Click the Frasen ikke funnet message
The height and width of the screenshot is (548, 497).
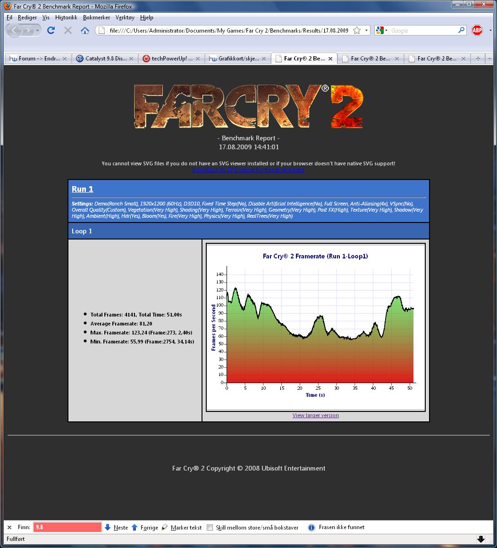[x=341, y=527]
